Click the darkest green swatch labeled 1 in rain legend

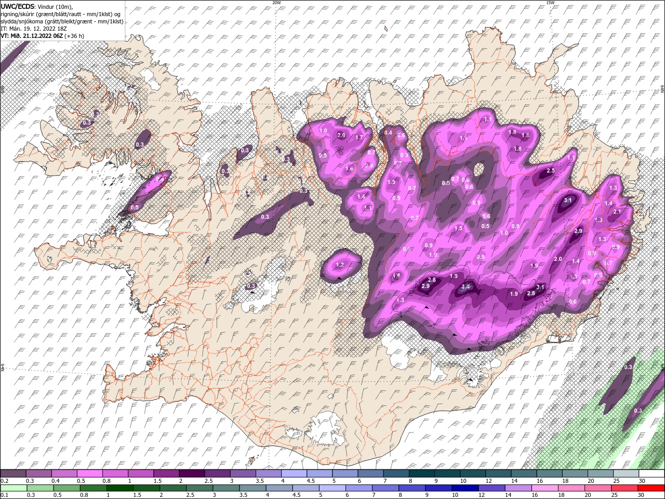pyautogui.click(x=119, y=488)
